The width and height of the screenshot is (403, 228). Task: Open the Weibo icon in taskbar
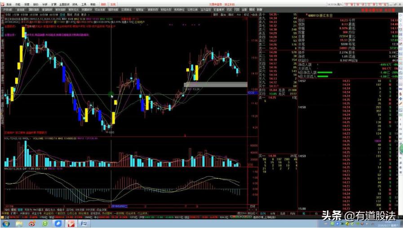[32, 224]
